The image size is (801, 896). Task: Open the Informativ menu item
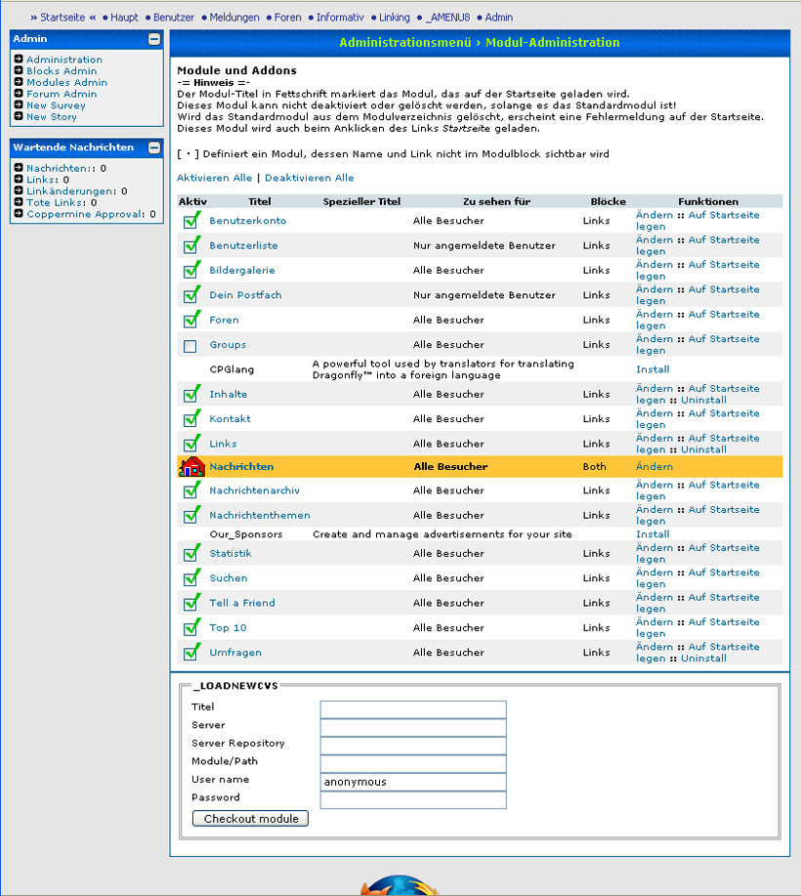(340, 18)
